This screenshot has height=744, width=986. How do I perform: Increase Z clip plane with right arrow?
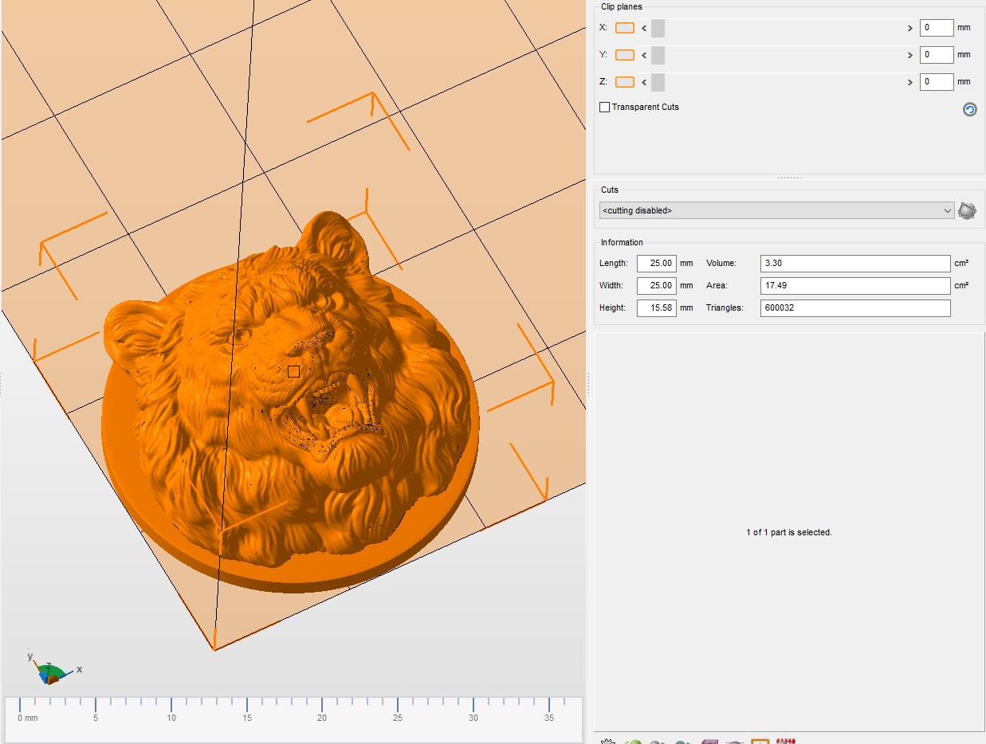pos(909,82)
